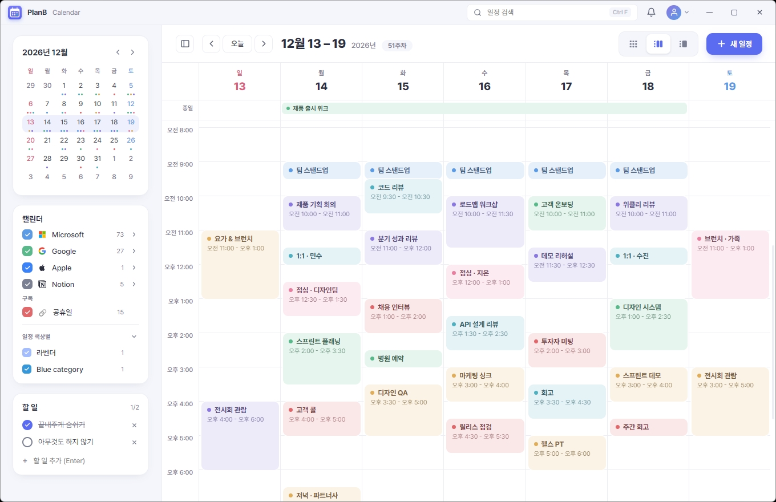Image resolution: width=776 pixels, height=502 pixels.
Task: Toggle the Apple calendar checkbox
Action: pos(27,268)
